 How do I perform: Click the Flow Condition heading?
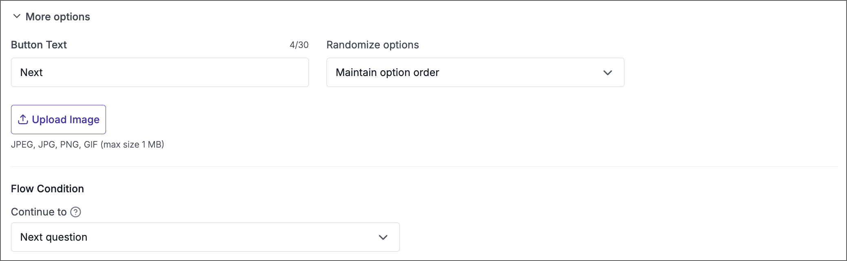click(47, 189)
